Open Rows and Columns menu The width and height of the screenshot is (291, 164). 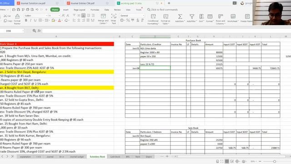(x=220, y=19)
